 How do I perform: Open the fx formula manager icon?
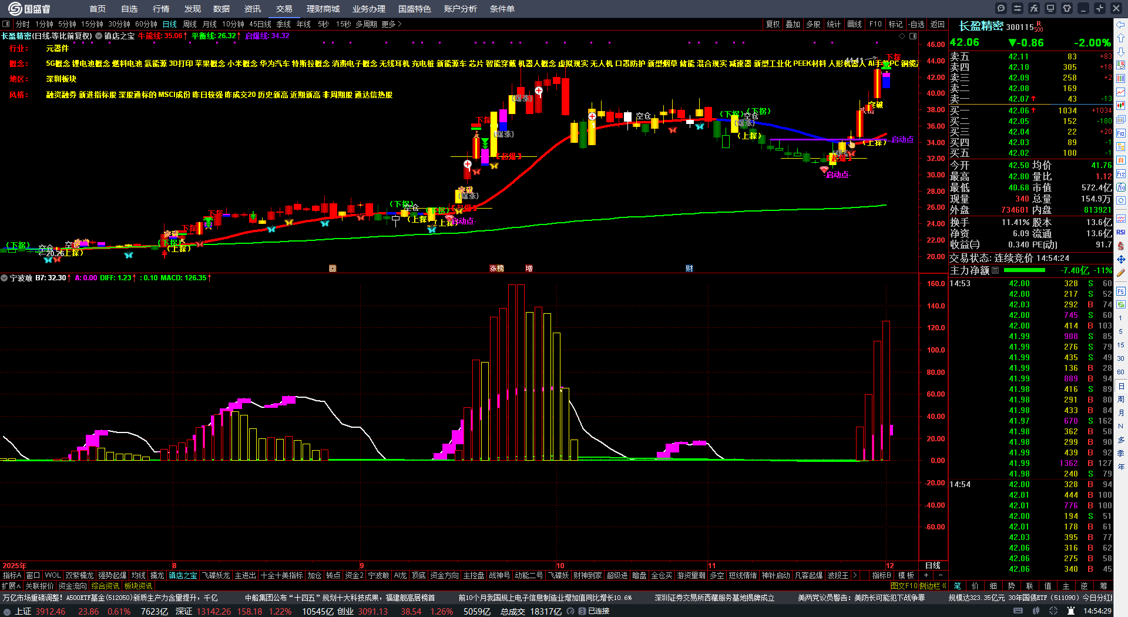coord(1034,8)
